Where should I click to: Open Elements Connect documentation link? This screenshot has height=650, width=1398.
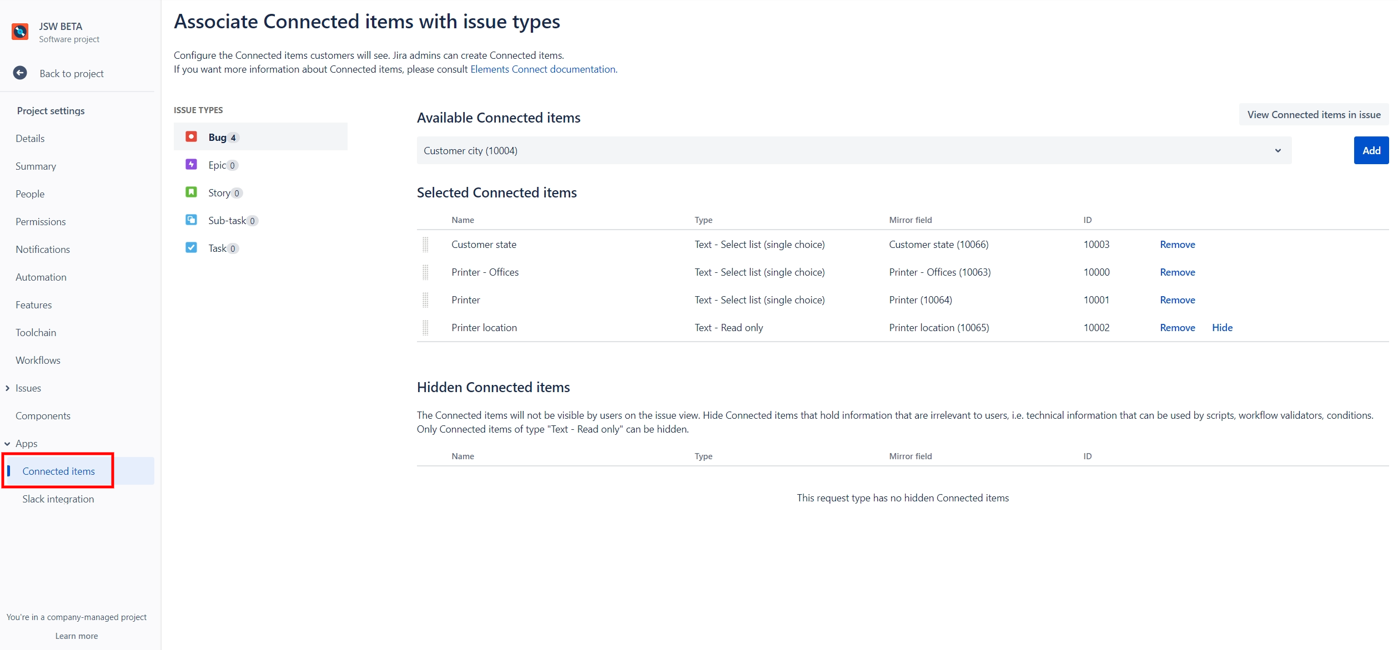pos(542,69)
